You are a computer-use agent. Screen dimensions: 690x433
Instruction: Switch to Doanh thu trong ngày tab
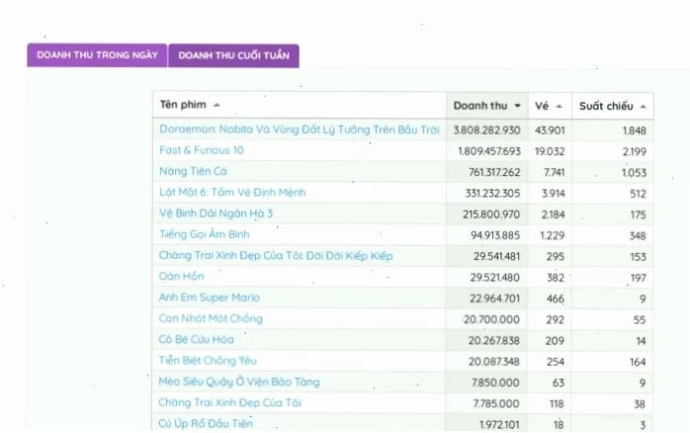click(x=97, y=55)
